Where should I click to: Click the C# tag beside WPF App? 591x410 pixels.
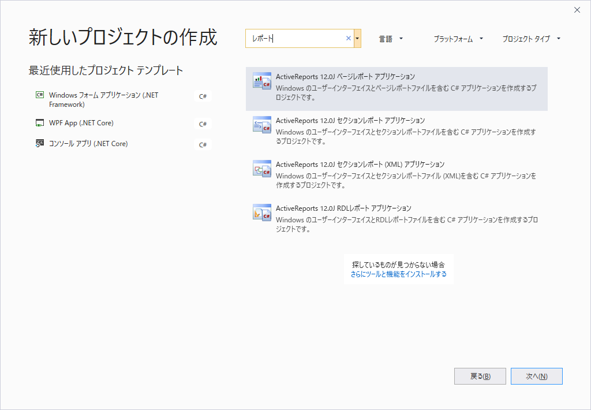(203, 124)
